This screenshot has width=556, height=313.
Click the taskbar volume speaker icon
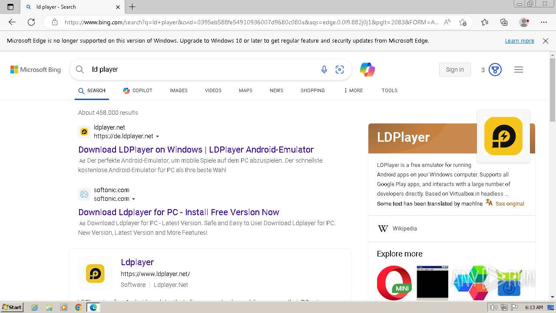(x=493, y=307)
